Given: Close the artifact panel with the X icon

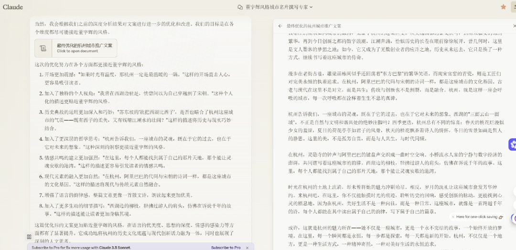Looking at the screenshot, I should (515, 26).
